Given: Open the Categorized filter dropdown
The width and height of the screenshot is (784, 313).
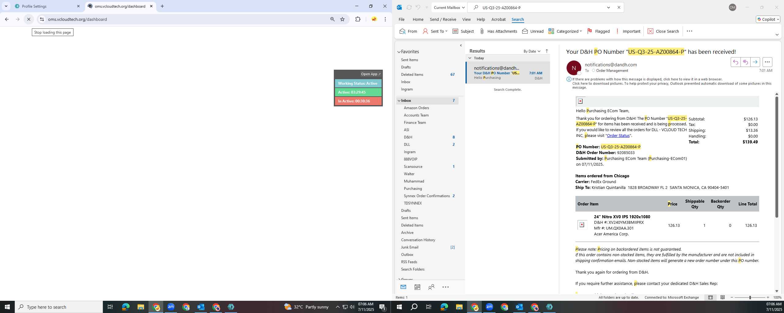Looking at the screenshot, I should [x=565, y=31].
